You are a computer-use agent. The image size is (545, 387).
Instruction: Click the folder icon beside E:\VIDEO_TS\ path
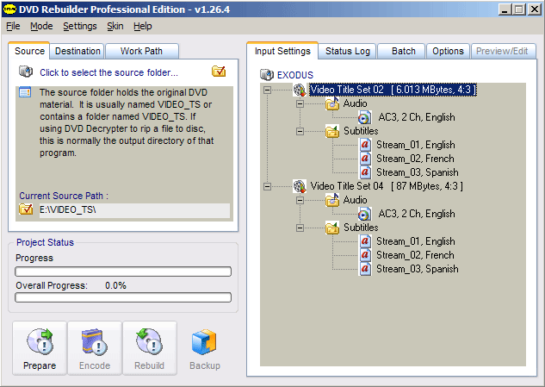coord(26,209)
